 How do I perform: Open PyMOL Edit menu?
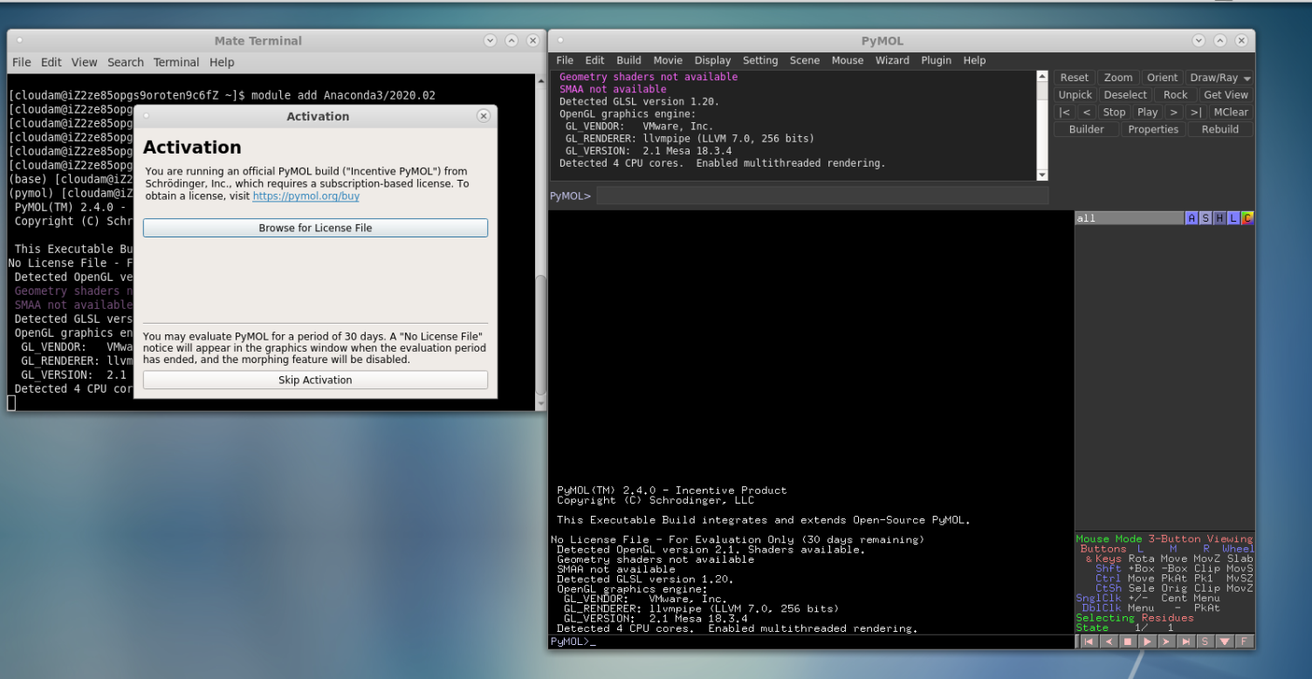tap(594, 60)
